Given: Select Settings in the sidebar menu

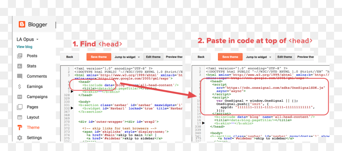Looking at the screenshot, I should [x=34, y=138].
